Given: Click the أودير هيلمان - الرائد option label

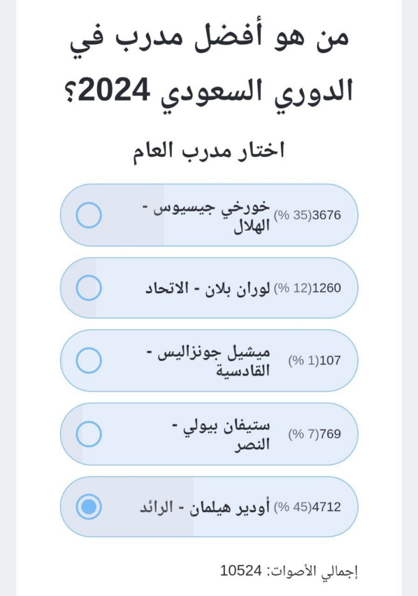Looking at the screenshot, I should pyautogui.click(x=205, y=507).
